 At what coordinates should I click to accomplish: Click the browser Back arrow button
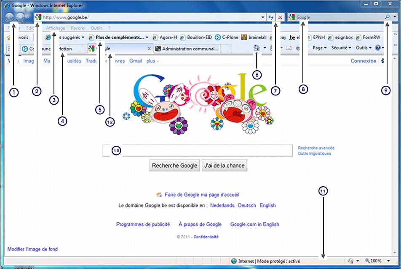(10, 18)
